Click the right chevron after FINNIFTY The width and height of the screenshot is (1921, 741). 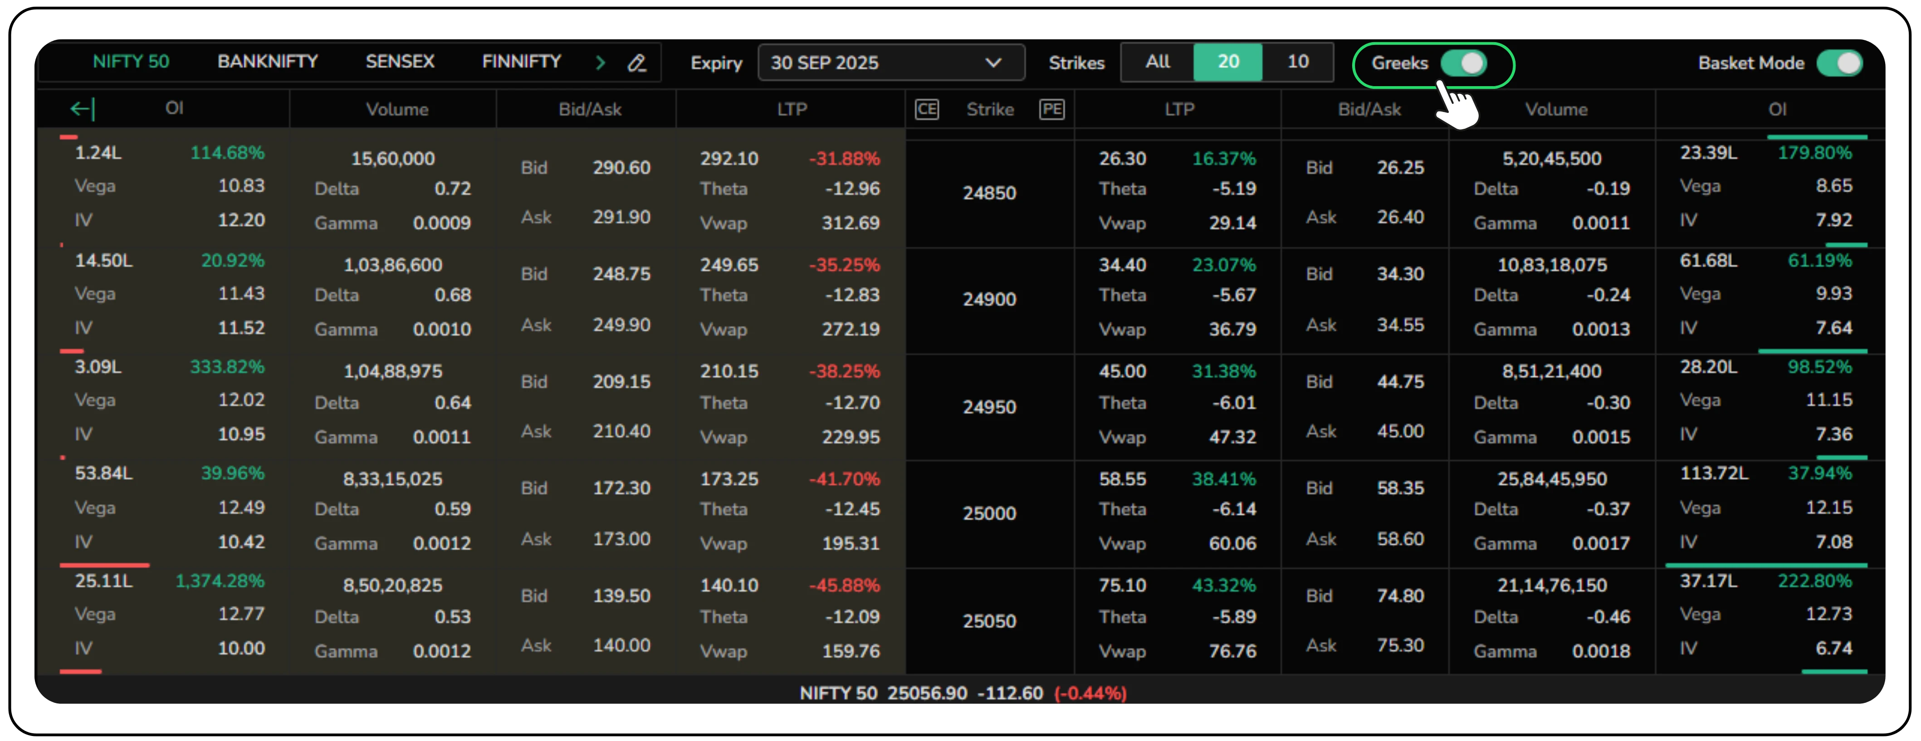600,63
